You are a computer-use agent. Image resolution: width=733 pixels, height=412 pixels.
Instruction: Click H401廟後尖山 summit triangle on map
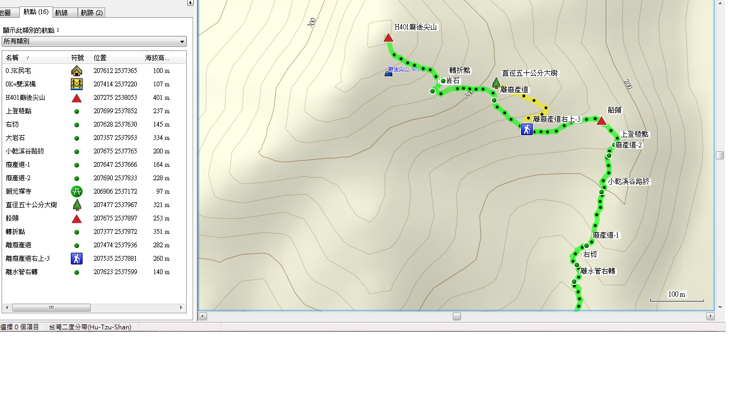pos(389,38)
